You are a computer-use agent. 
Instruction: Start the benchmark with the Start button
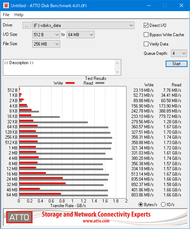176,64
